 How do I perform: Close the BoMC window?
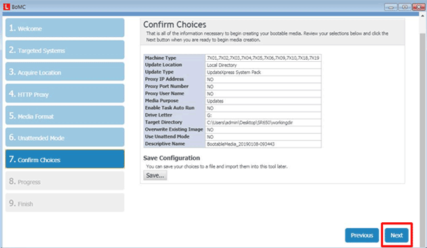(418, 7)
